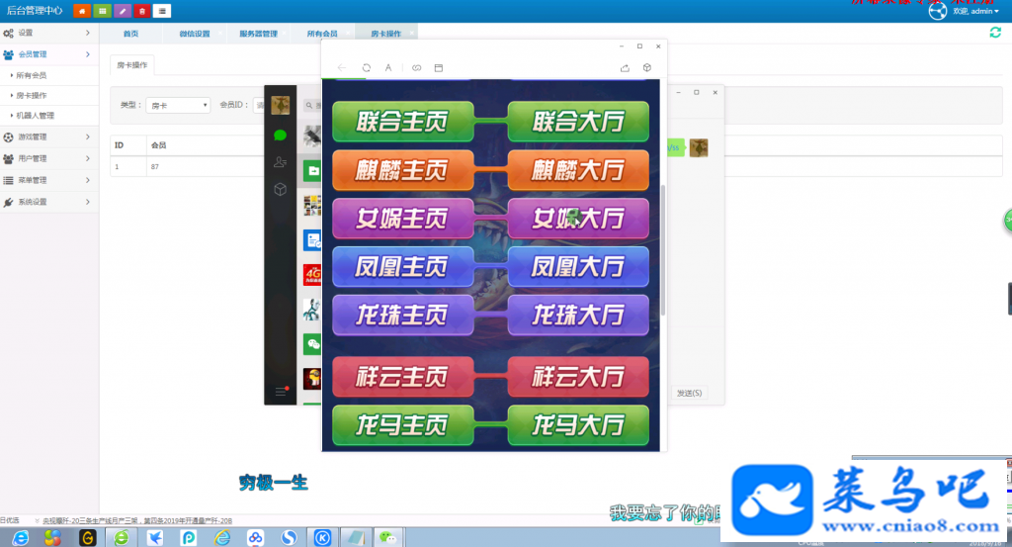Switch to the 房卡操作 top tab

386,34
